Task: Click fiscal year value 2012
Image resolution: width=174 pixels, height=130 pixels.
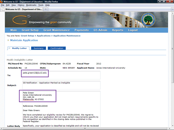Action: click(99, 64)
